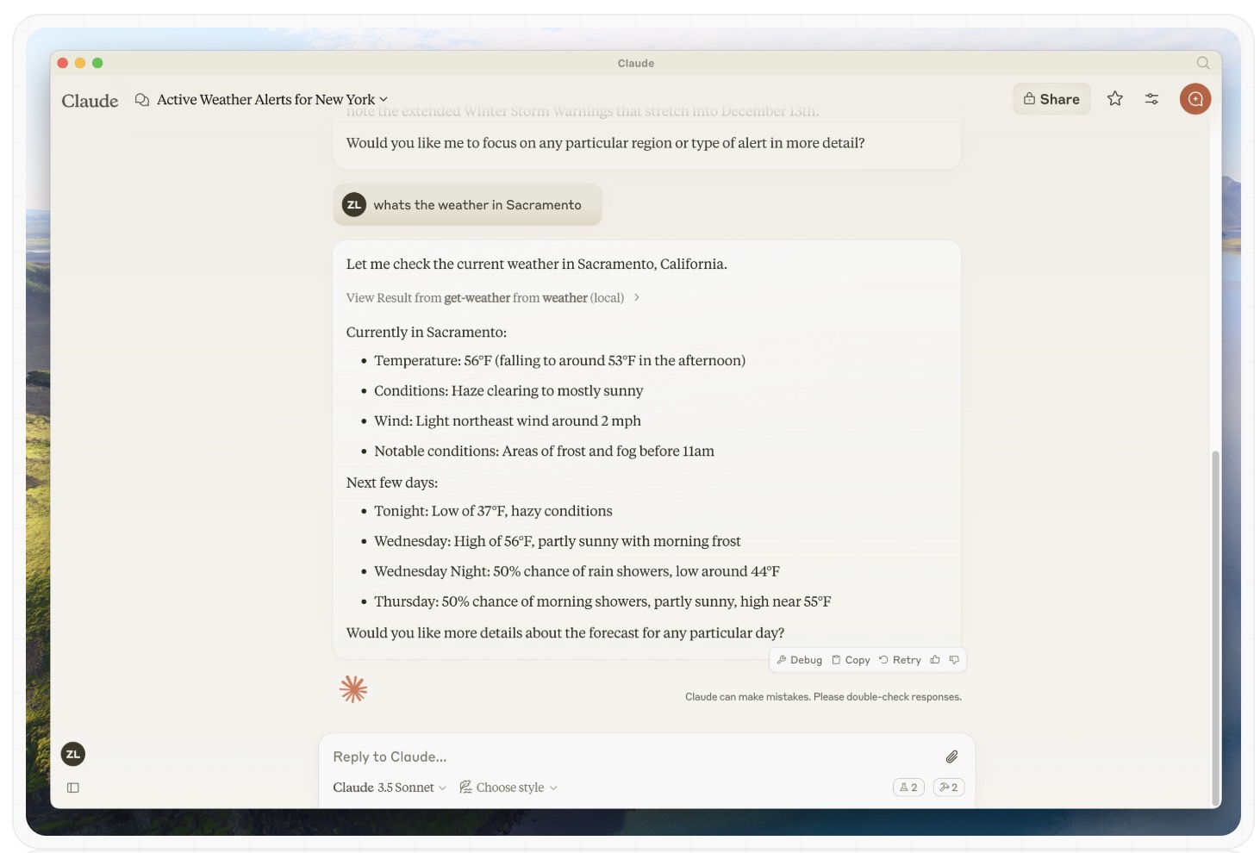Click the vertical scrollbar thumb
The height and width of the screenshot is (853, 1260).
point(1216,627)
